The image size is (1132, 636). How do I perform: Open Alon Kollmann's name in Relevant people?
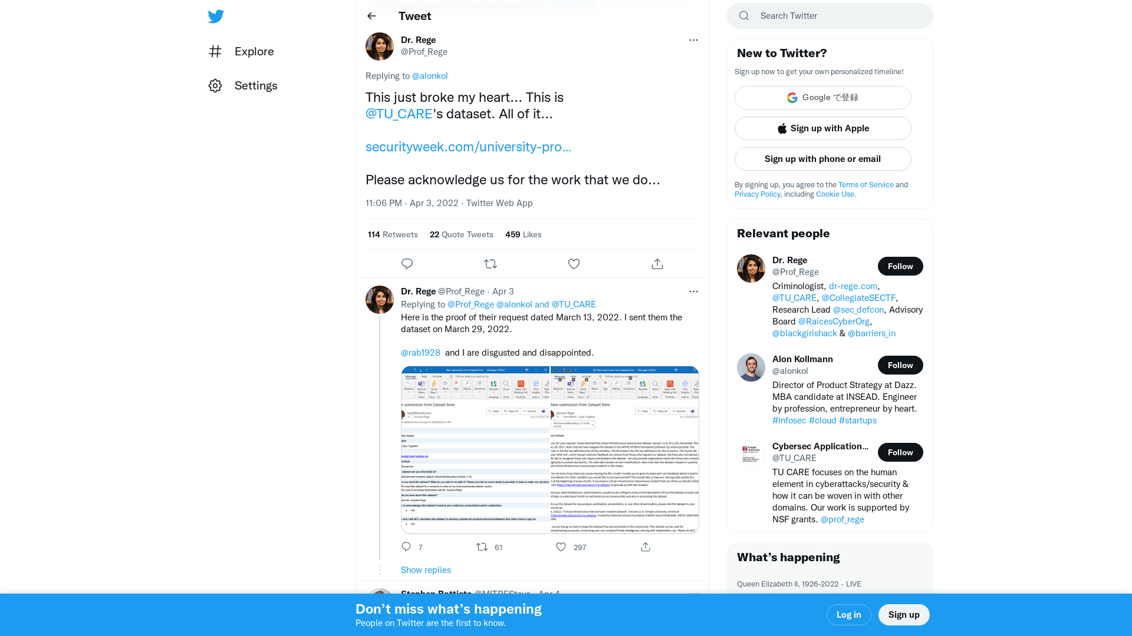pos(802,359)
